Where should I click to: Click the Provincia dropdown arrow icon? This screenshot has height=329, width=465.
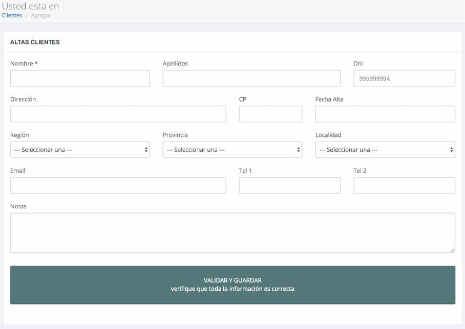pos(299,150)
